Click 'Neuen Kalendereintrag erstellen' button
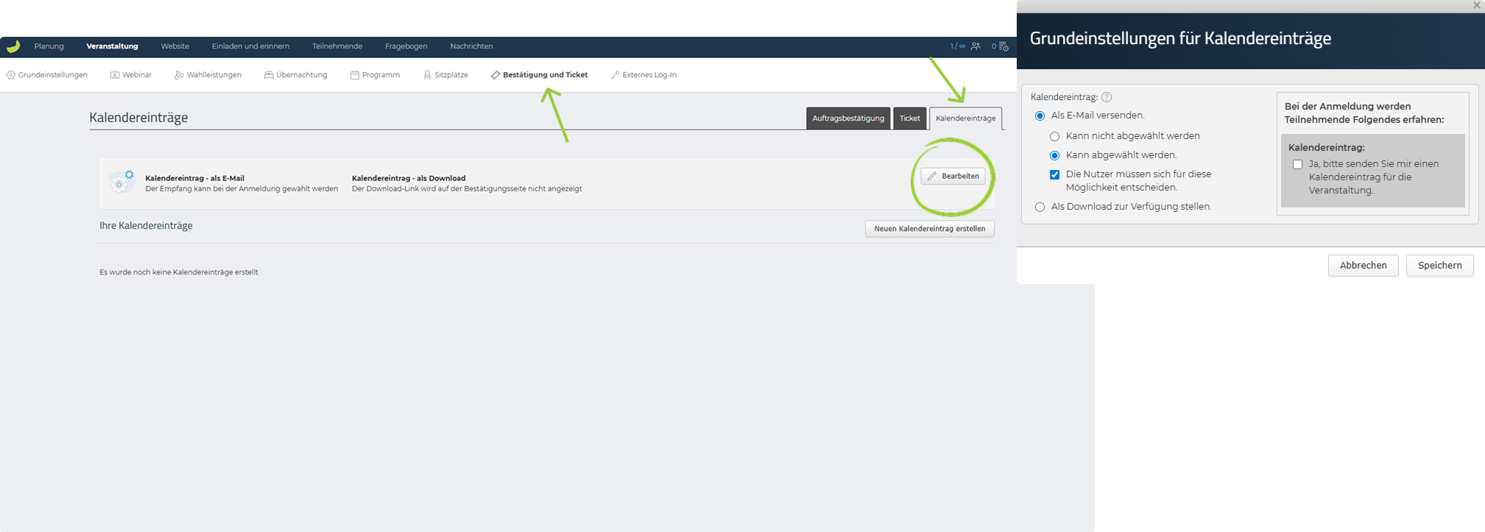 click(x=929, y=229)
